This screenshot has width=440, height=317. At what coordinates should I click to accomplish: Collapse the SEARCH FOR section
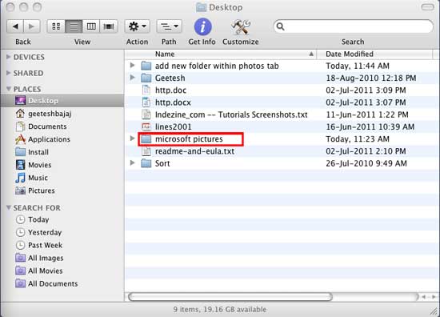(9, 208)
